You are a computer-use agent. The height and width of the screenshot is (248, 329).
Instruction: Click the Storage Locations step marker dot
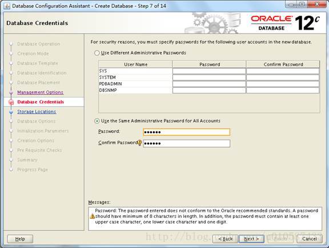tap(11, 112)
